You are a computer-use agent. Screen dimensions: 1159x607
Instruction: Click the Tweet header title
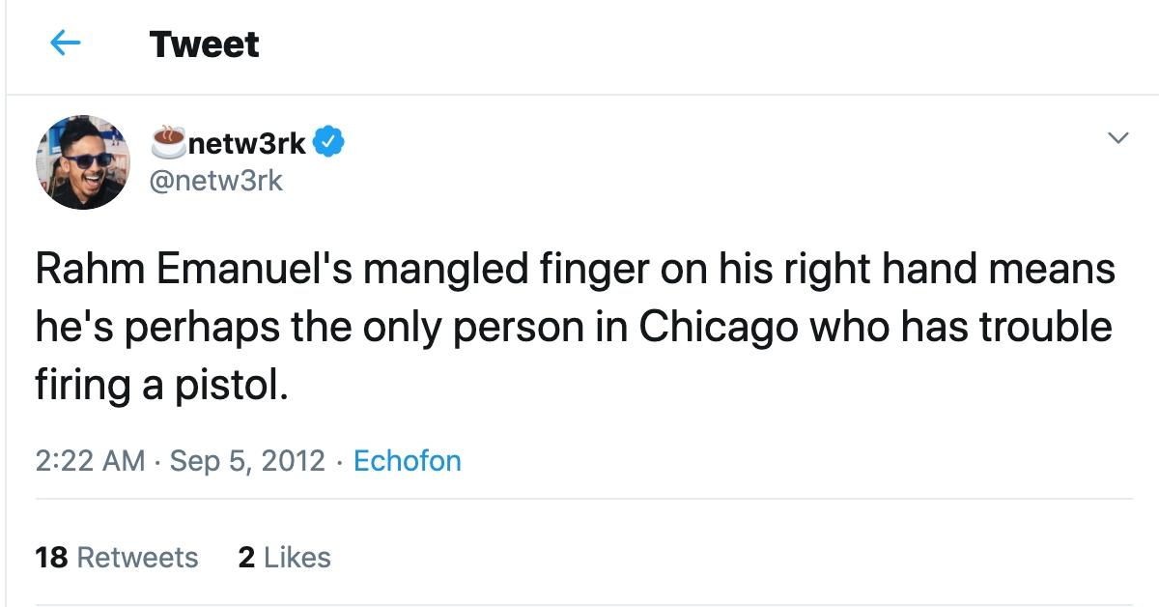click(x=204, y=43)
